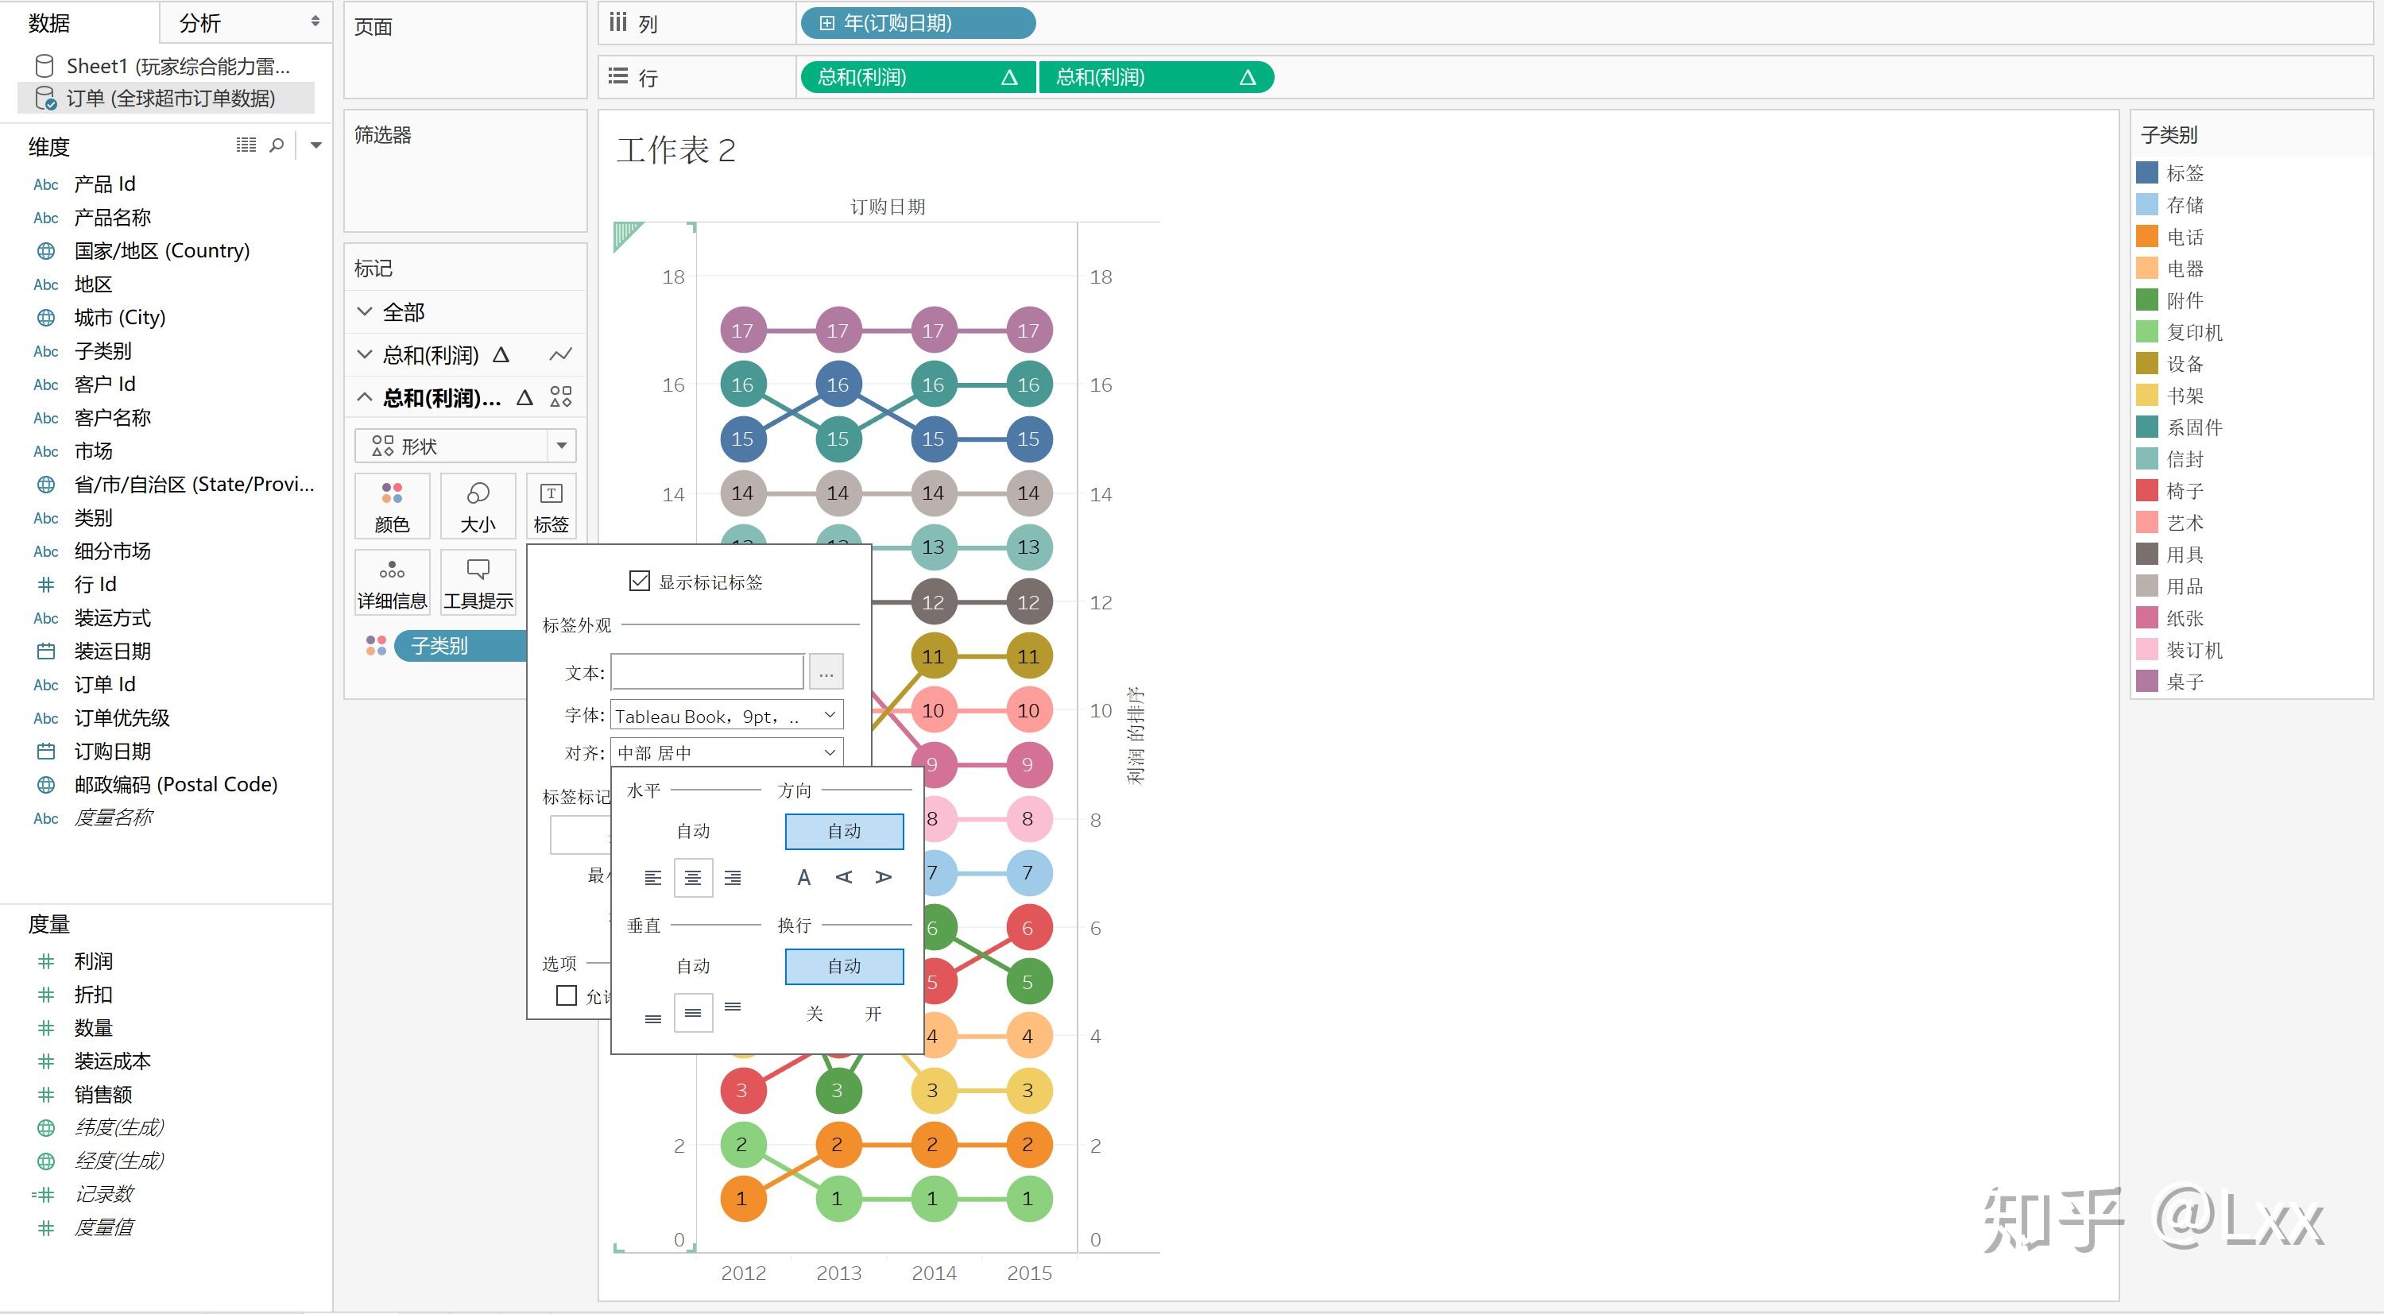
Task: Click 自动 button under 方向 section
Action: click(x=843, y=830)
